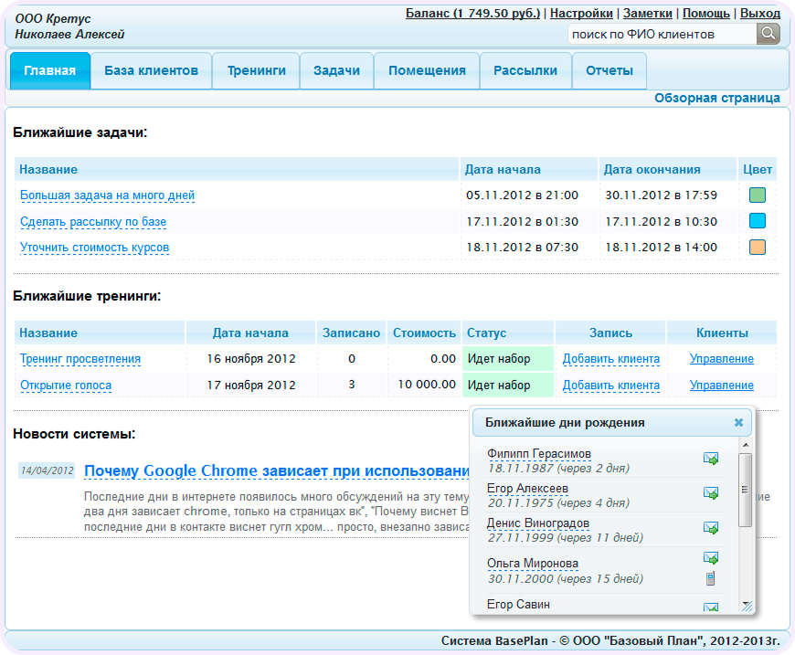Send email to Егор Алексеев
The height and width of the screenshot is (655, 795).
pos(711,492)
